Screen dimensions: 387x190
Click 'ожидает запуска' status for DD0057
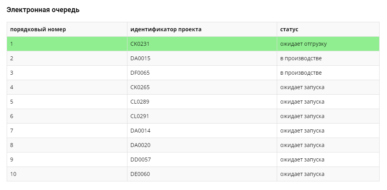302,160
